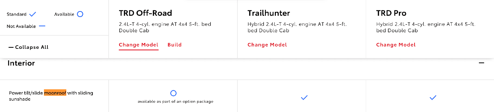Click the Available circle legend icon
The width and height of the screenshot is (494, 112).
click(80, 14)
